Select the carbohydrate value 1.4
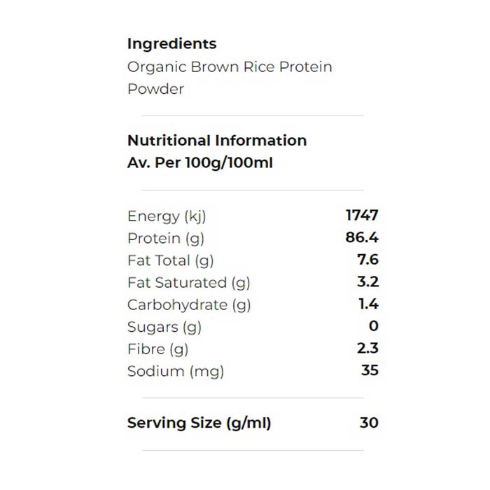The height and width of the screenshot is (490, 490). [367, 304]
